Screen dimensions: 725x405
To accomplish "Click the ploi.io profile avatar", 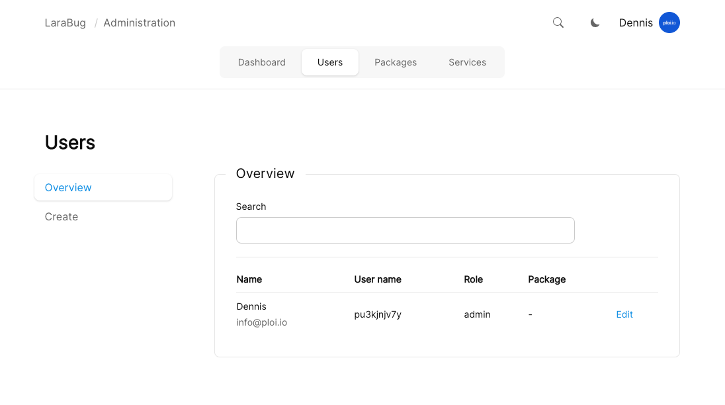I will [x=669, y=22].
